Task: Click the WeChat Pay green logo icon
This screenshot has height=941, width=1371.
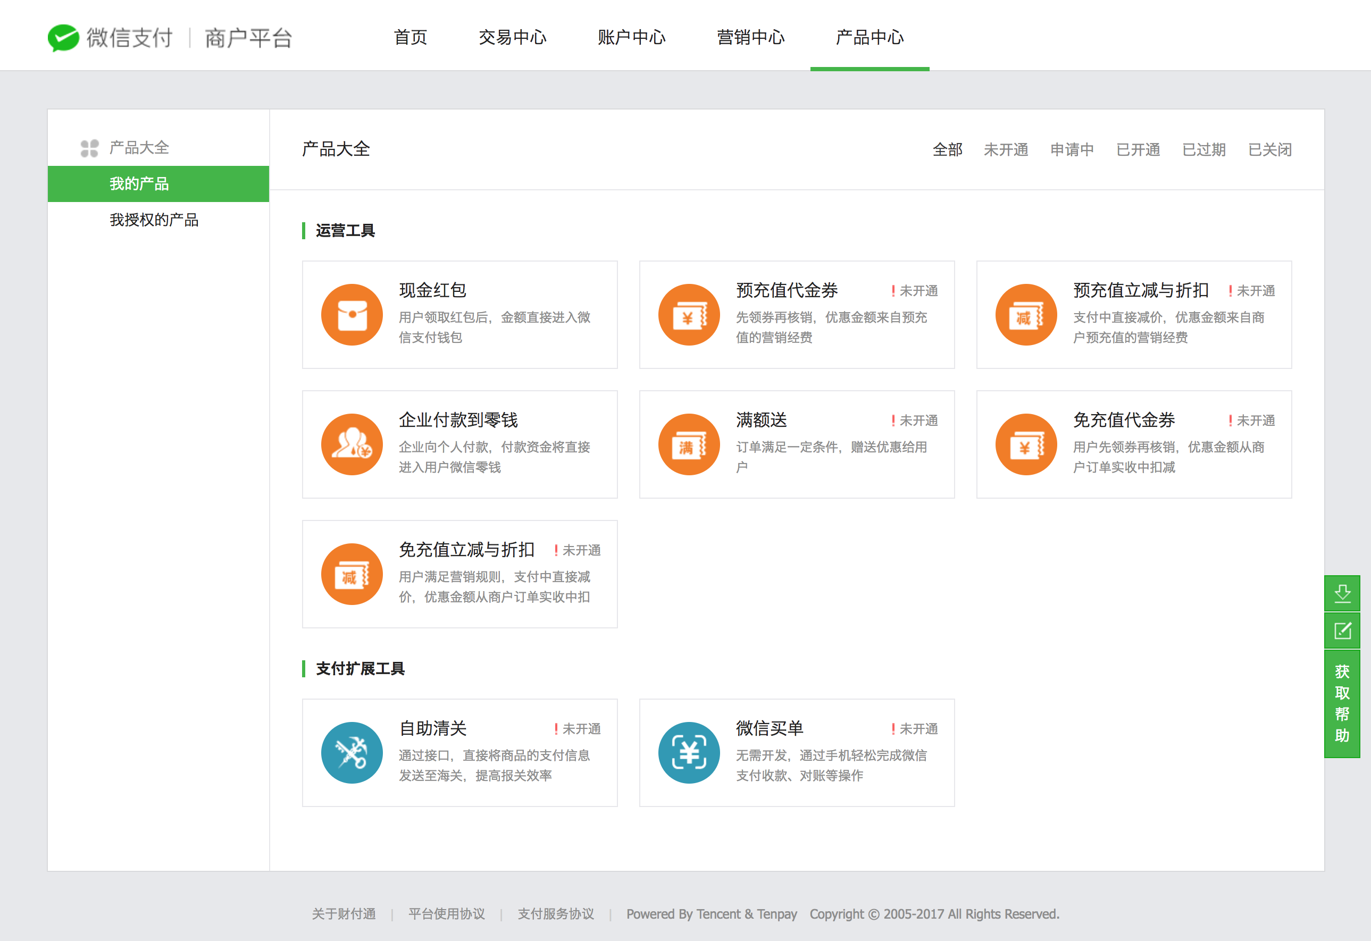Action: (63, 38)
